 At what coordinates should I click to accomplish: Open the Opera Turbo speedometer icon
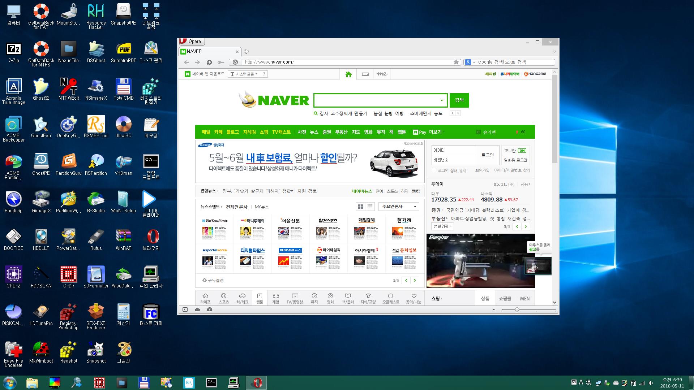point(210,309)
